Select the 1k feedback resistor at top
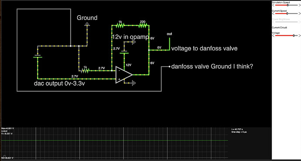 pos(120,25)
